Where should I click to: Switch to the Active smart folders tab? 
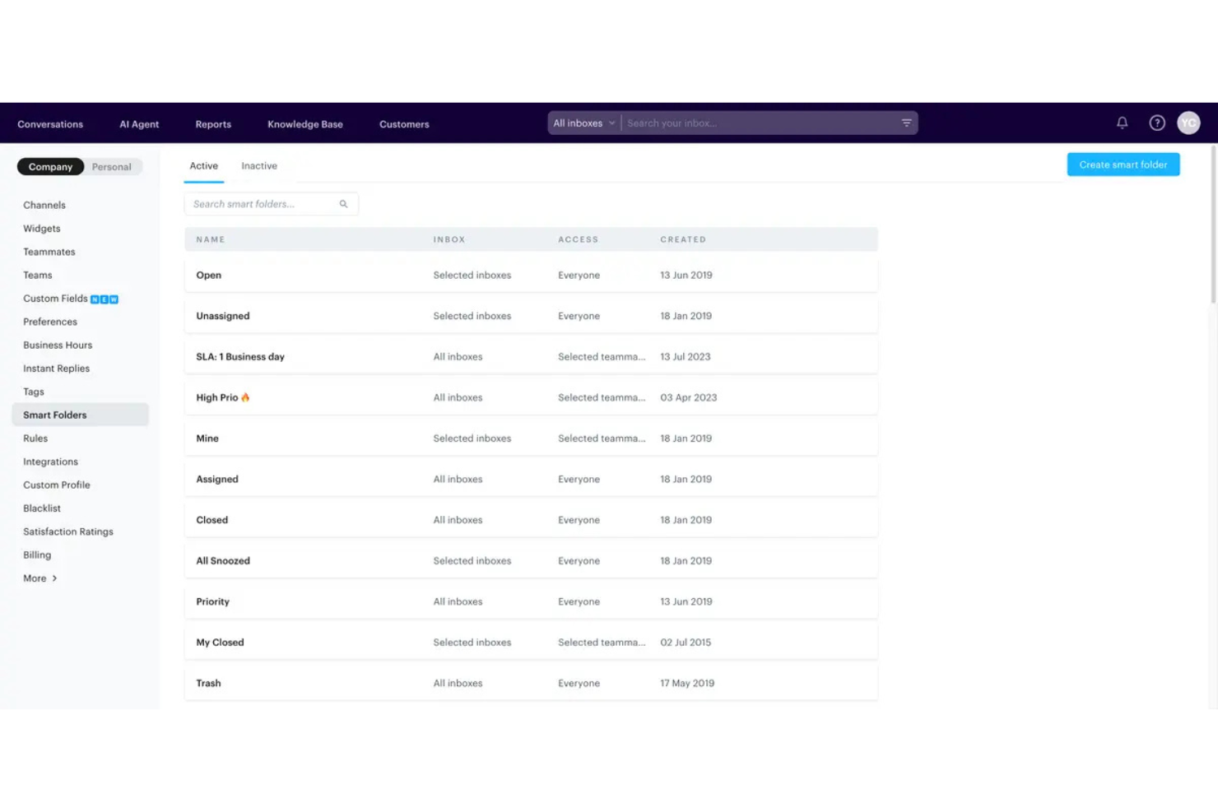203,165
